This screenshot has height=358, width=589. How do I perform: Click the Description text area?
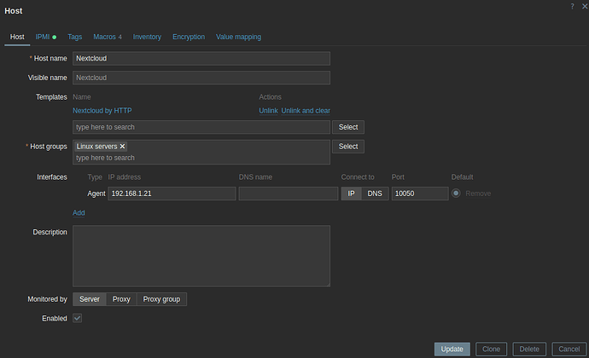201,256
